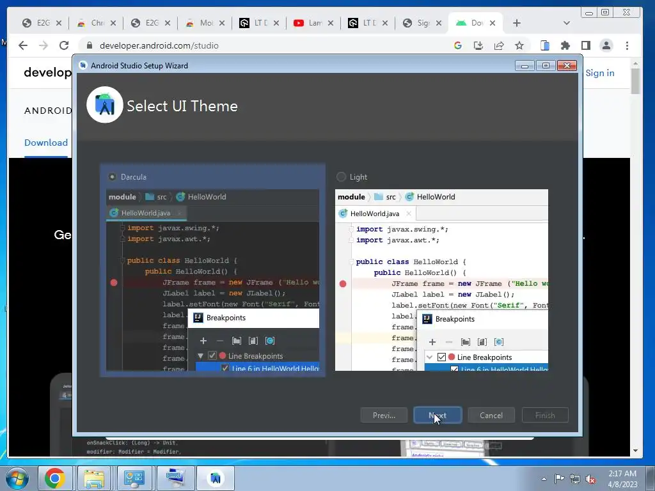
Task: Open the Chrome extensions puzzle icon
Action: (565, 45)
